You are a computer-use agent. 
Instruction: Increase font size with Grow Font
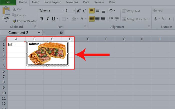tap(78, 11)
